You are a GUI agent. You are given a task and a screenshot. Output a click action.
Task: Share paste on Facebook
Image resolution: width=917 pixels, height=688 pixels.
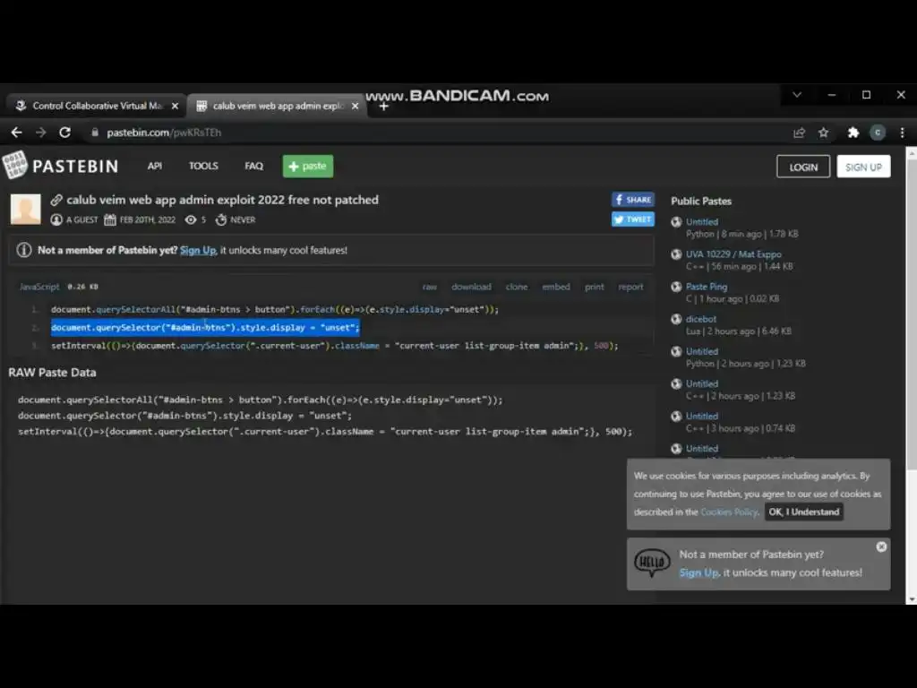click(633, 200)
